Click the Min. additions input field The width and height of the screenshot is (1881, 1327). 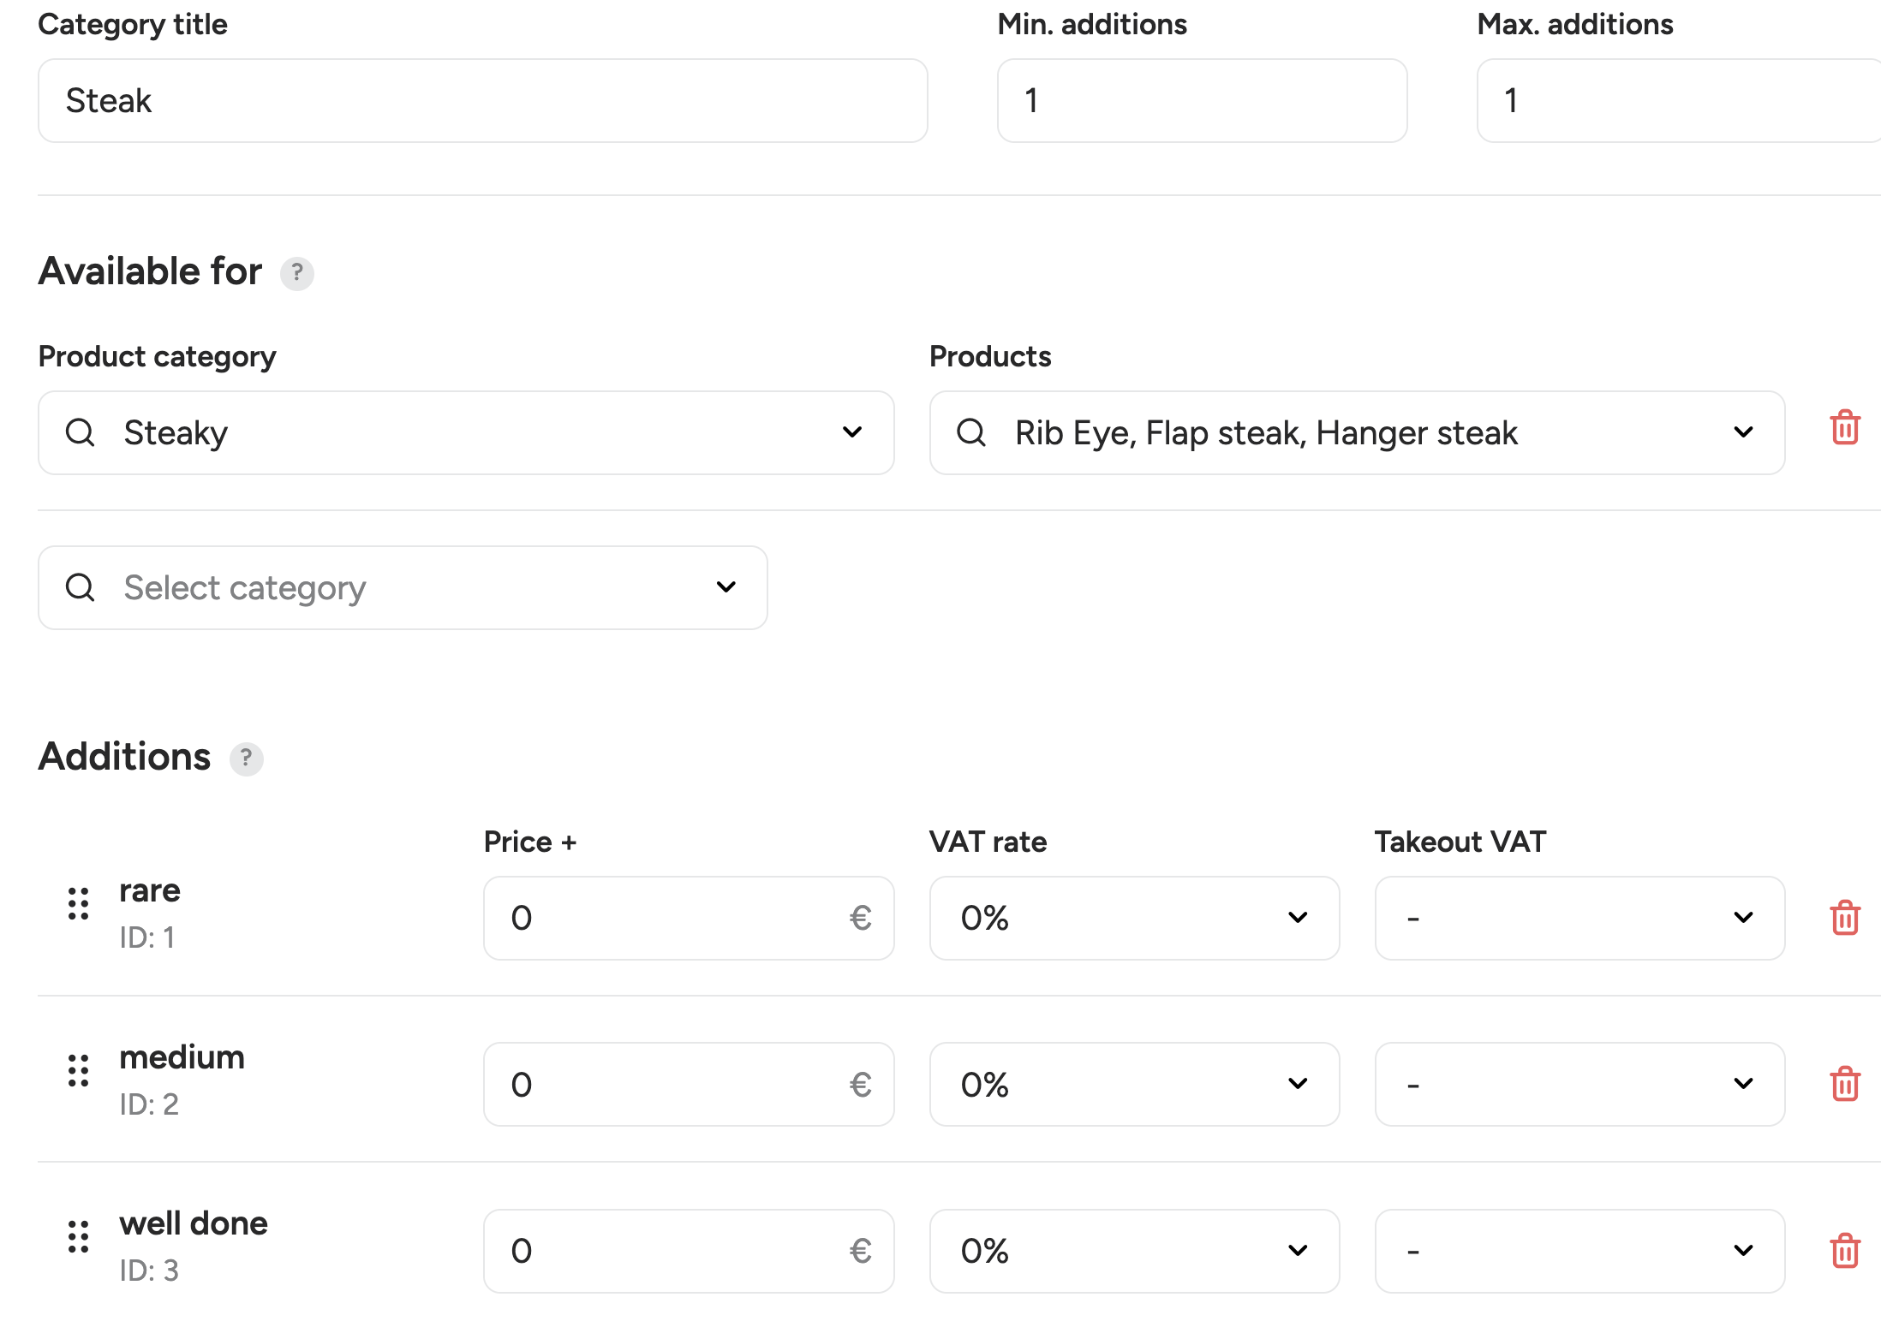click(1202, 101)
